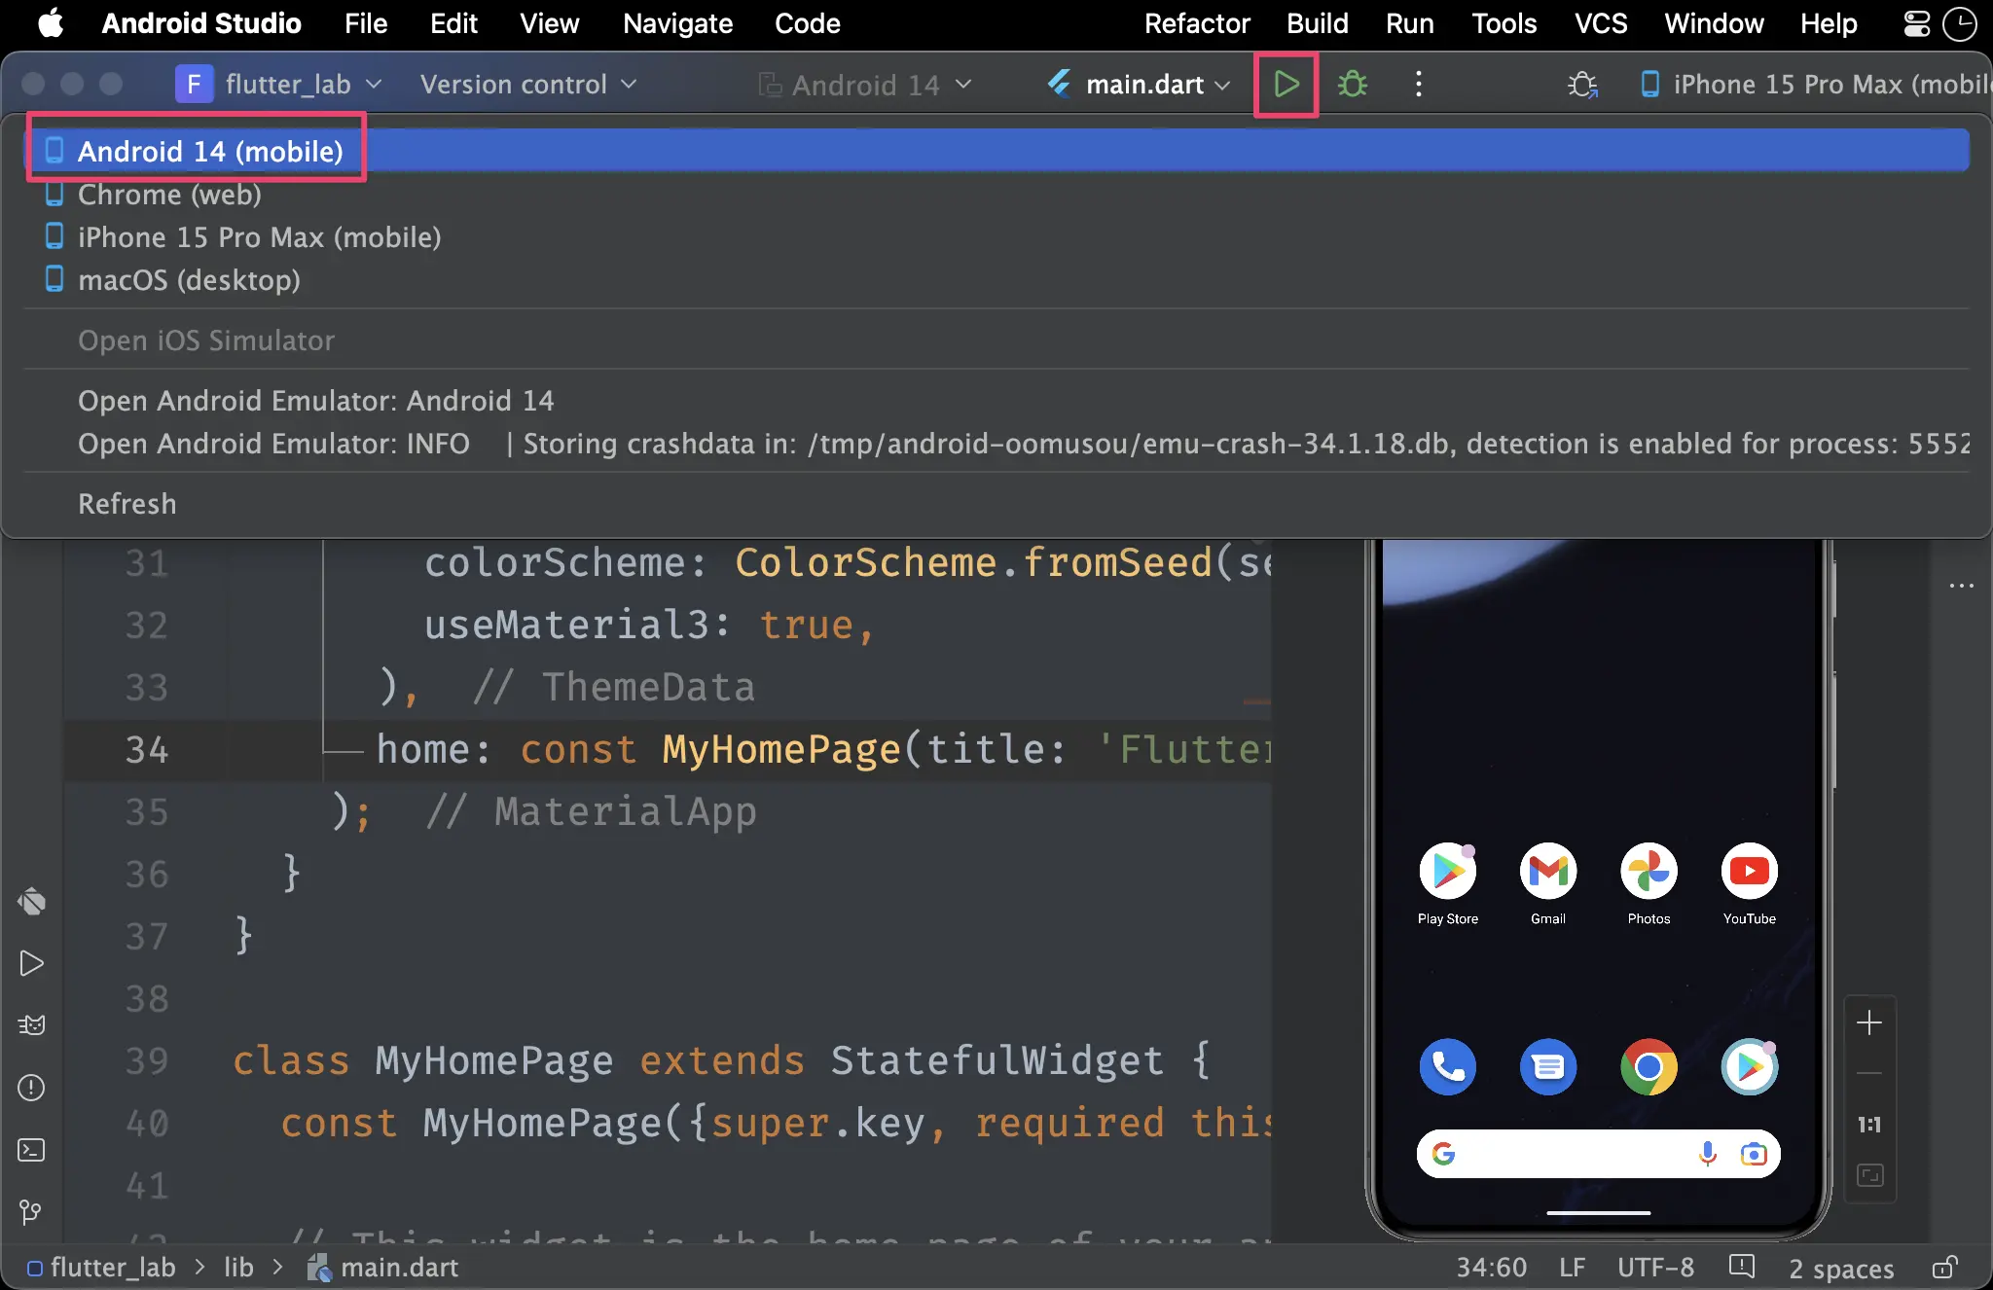Choose Open Android Emulator: Android 14
The height and width of the screenshot is (1290, 1993).
tap(996, 401)
